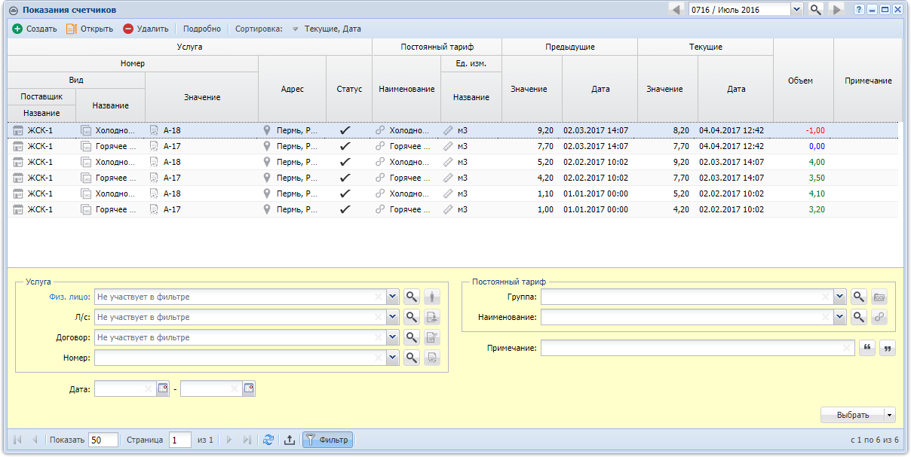Click the search icon beside Группа
Viewport: 911px width, 457px height.
click(x=859, y=297)
